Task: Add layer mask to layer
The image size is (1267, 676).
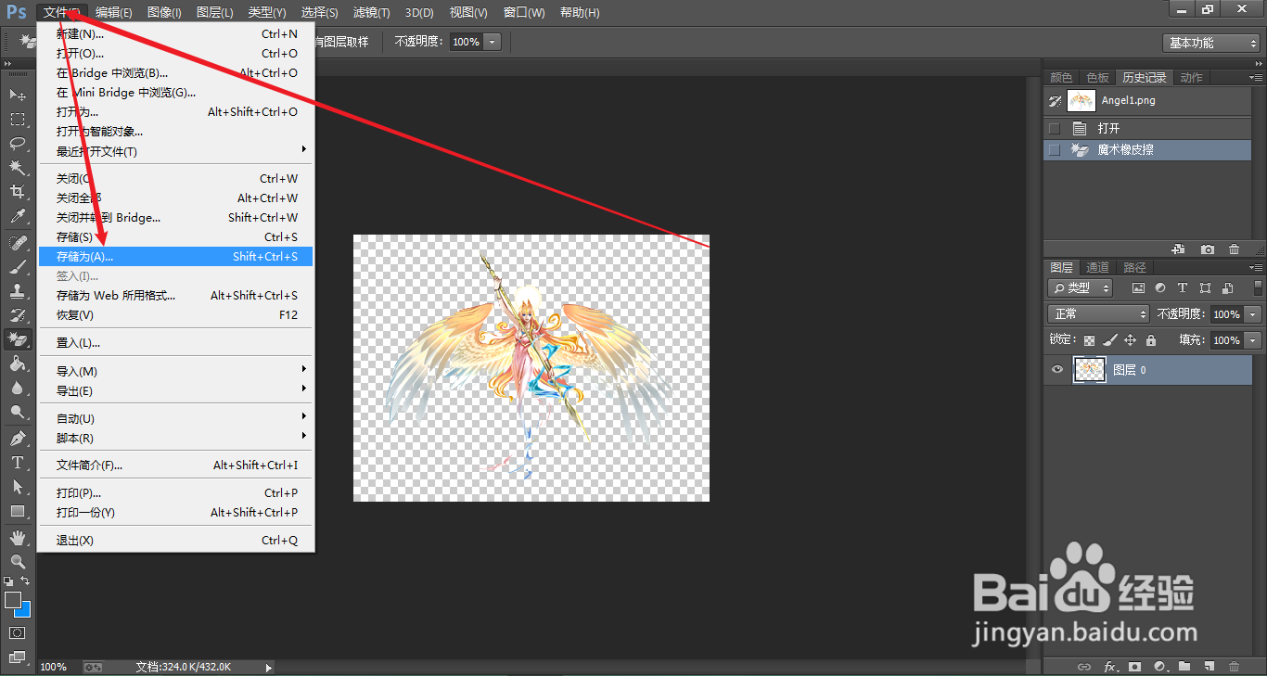Action: [x=1135, y=666]
